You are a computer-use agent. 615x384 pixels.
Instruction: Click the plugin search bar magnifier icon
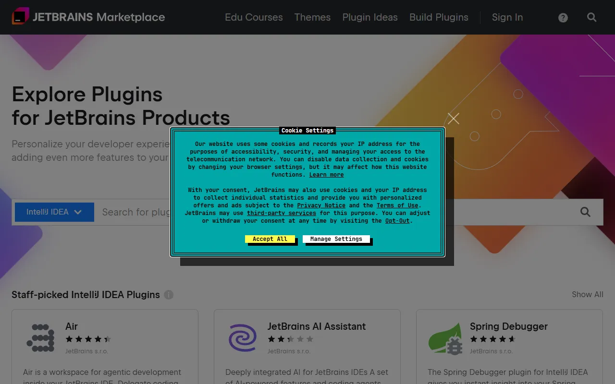(x=585, y=212)
